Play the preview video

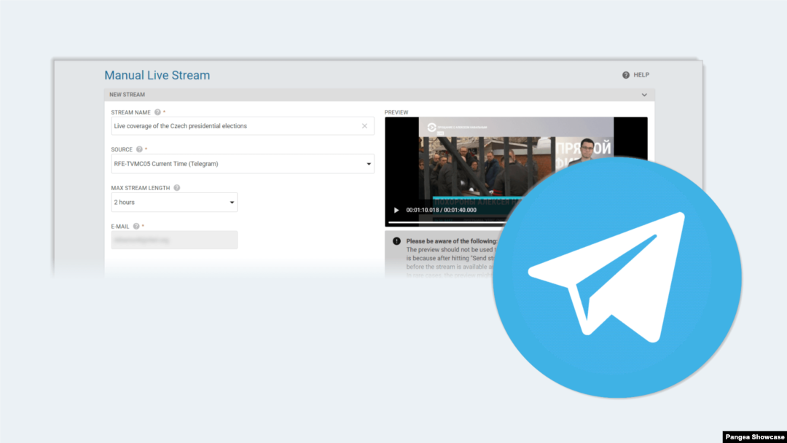[x=396, y=210]
